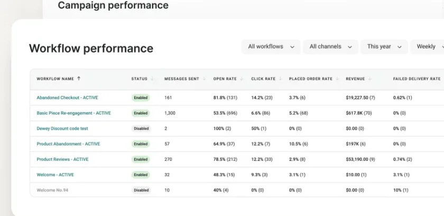The width and height of the screenshot is (444, 216).
Task: Sort by Status using its arrow icon
Action: coord(152,79)
